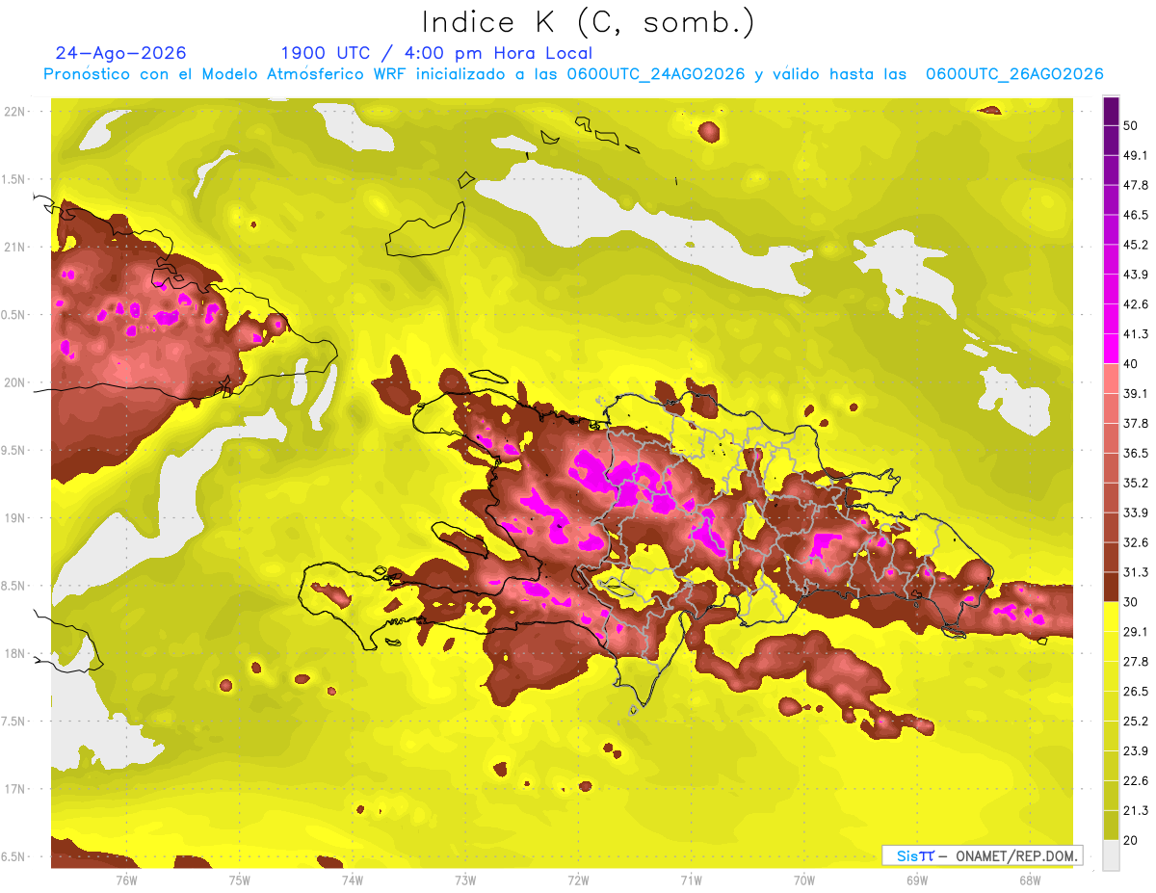The image size is (1156, 893).
Task: Click the colorbar value '23.9'
Action: click(1135, 751)
